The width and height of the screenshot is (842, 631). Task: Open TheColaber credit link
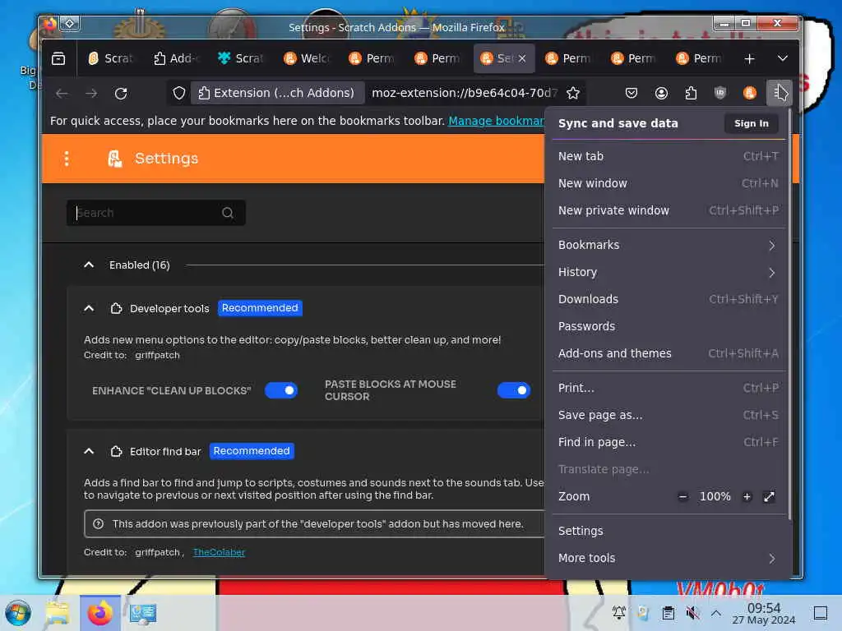pyautogui.click(x=219, y=552)
